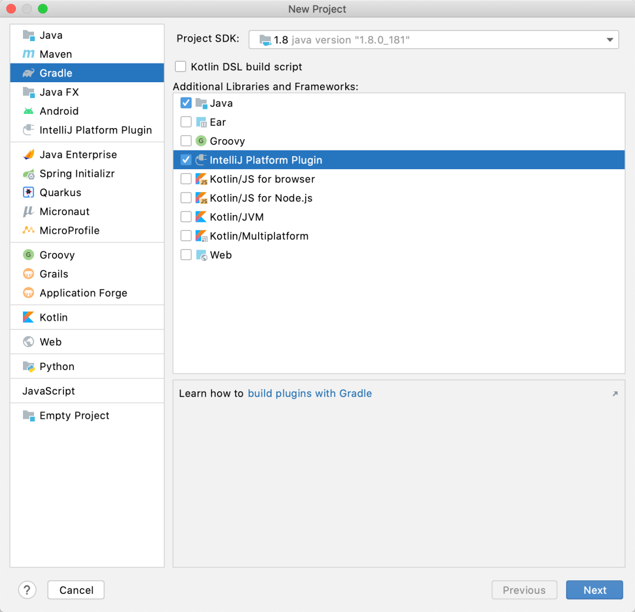Select Application Forge label
Viewport: 635px width, 612px height.
point(83,293)
